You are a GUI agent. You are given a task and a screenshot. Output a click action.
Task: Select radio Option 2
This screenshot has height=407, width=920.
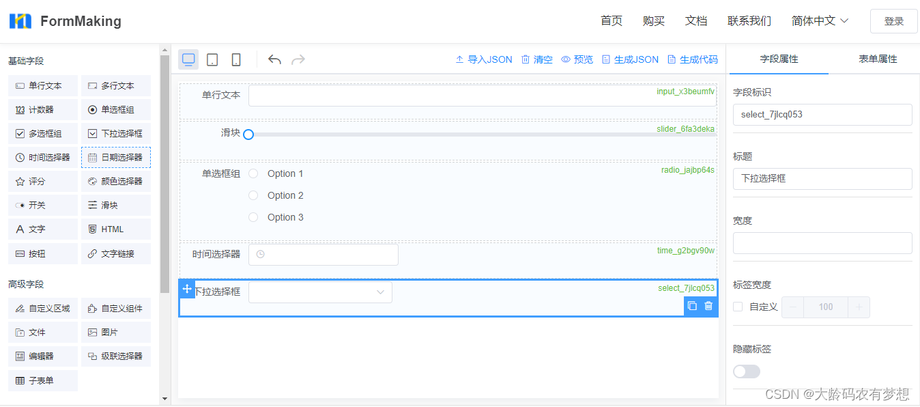pos(253,195)
